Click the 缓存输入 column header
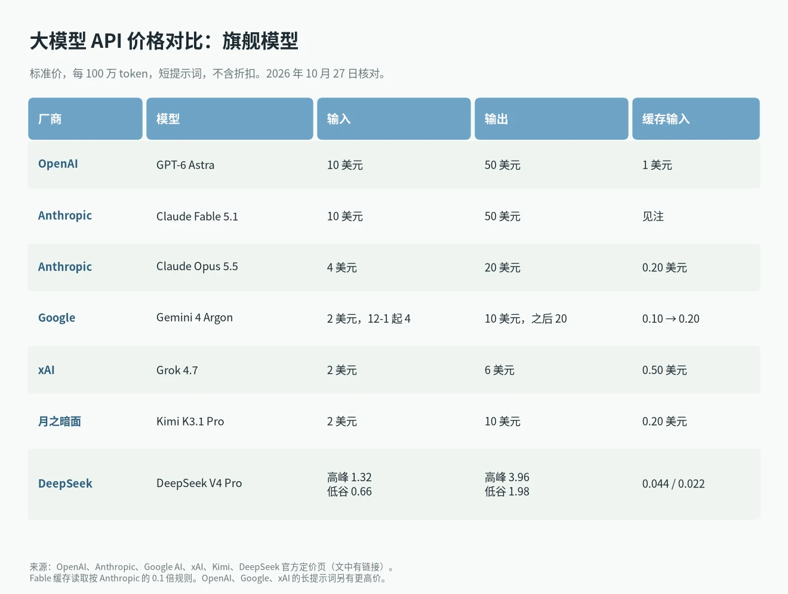788x594 pixels. point(696,119)
